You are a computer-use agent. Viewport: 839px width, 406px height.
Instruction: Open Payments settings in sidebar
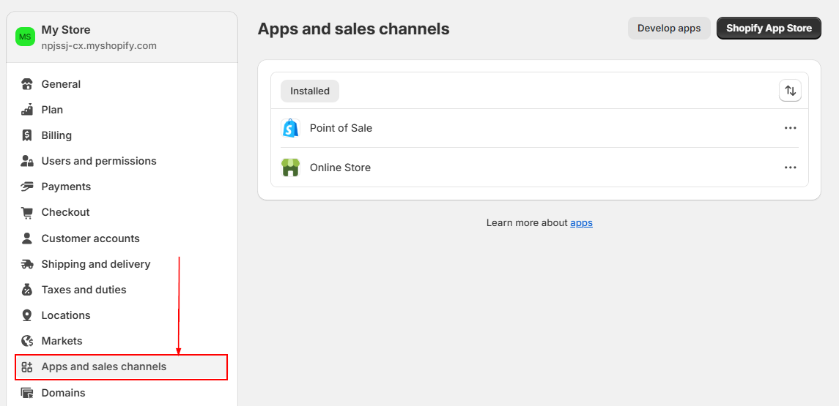click(66, 187)
